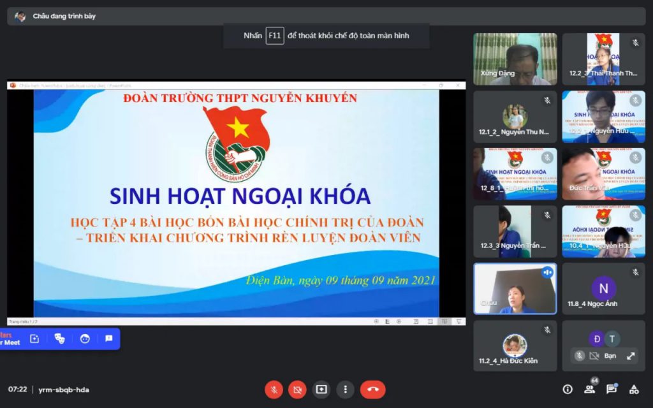Click the 07:22 clock text
Image resolution: width=653 pixels, height=408 pixels.
17,390
